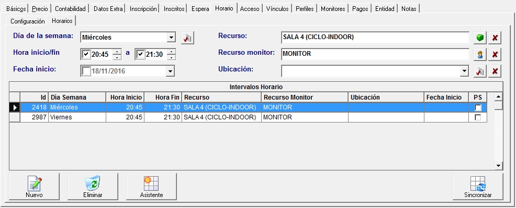The width and height of the screenshot is (516, 208).
Task: Clear the Recurso field with red X
Action: [x=495, y=38]
